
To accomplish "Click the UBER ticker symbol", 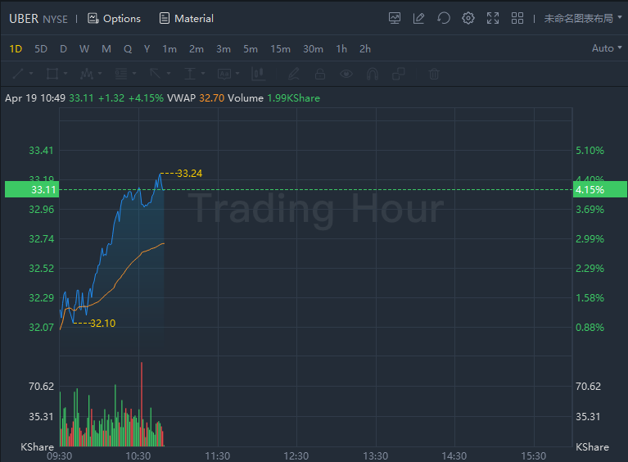I will (23, 18).
